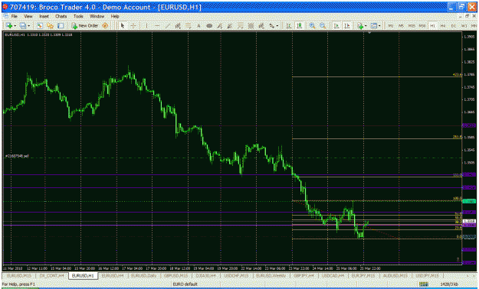Switch to the EURUSD,Weekly chart tab
479x289 pixels.
click(271, 275)
